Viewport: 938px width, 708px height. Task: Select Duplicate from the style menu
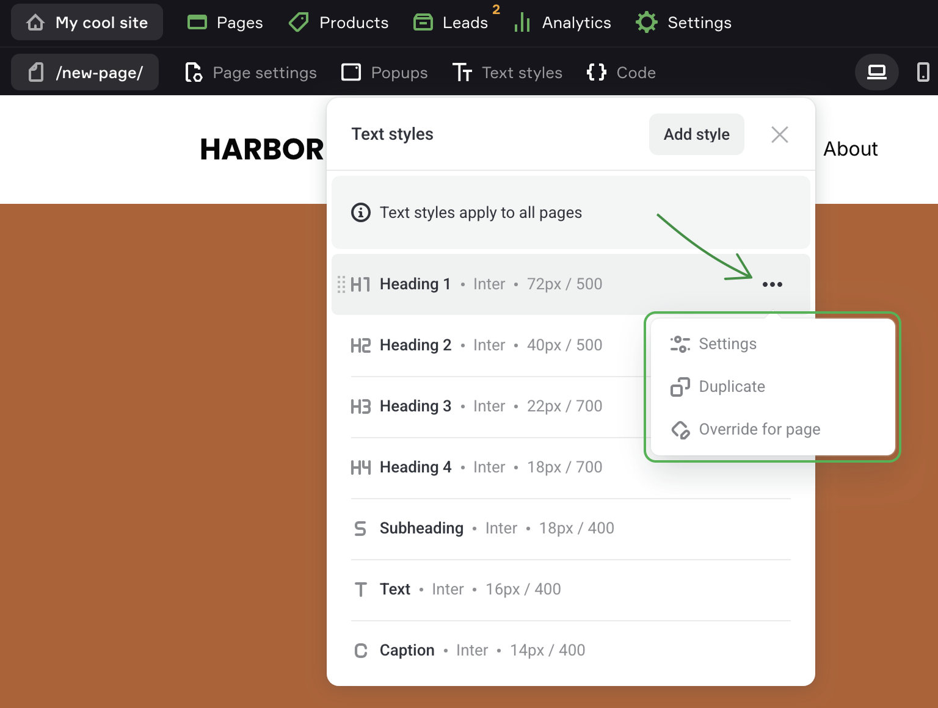click(732, 387)
